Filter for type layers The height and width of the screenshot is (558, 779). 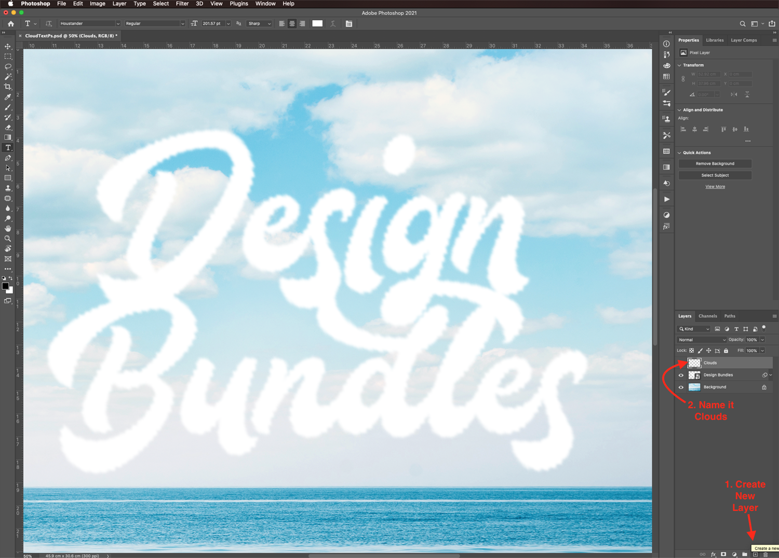tap(736, 329)
